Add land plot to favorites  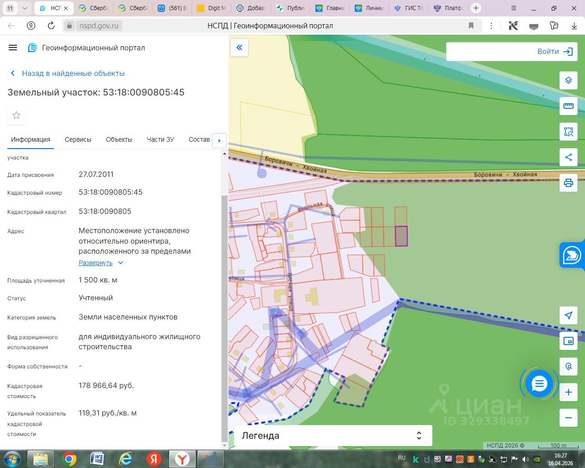pos(16,115)
